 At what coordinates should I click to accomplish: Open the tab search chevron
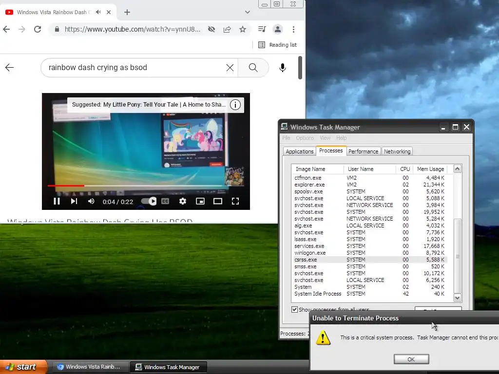(x=247, y=12)
